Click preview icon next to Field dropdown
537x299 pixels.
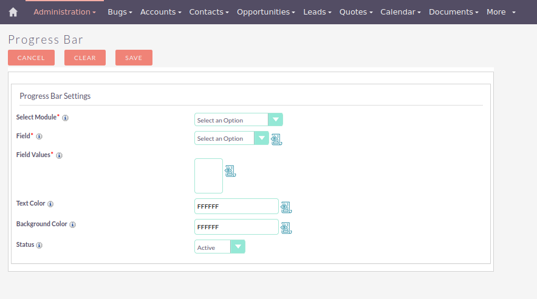point(276,139)
